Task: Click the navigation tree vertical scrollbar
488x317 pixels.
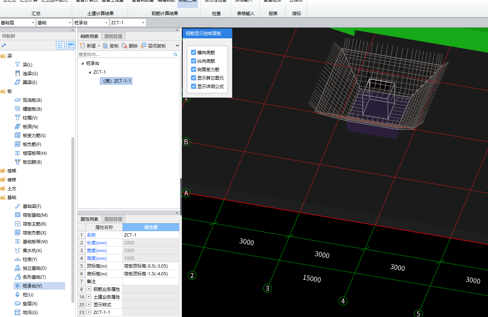Action: tap(73, 219)
